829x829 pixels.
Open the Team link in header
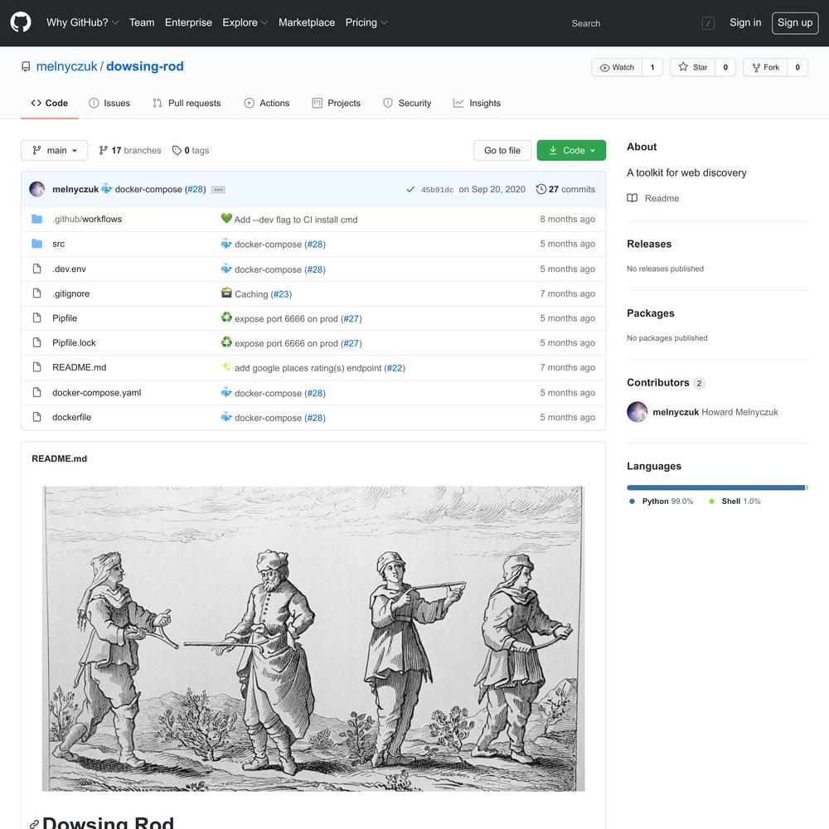point(142,22)
